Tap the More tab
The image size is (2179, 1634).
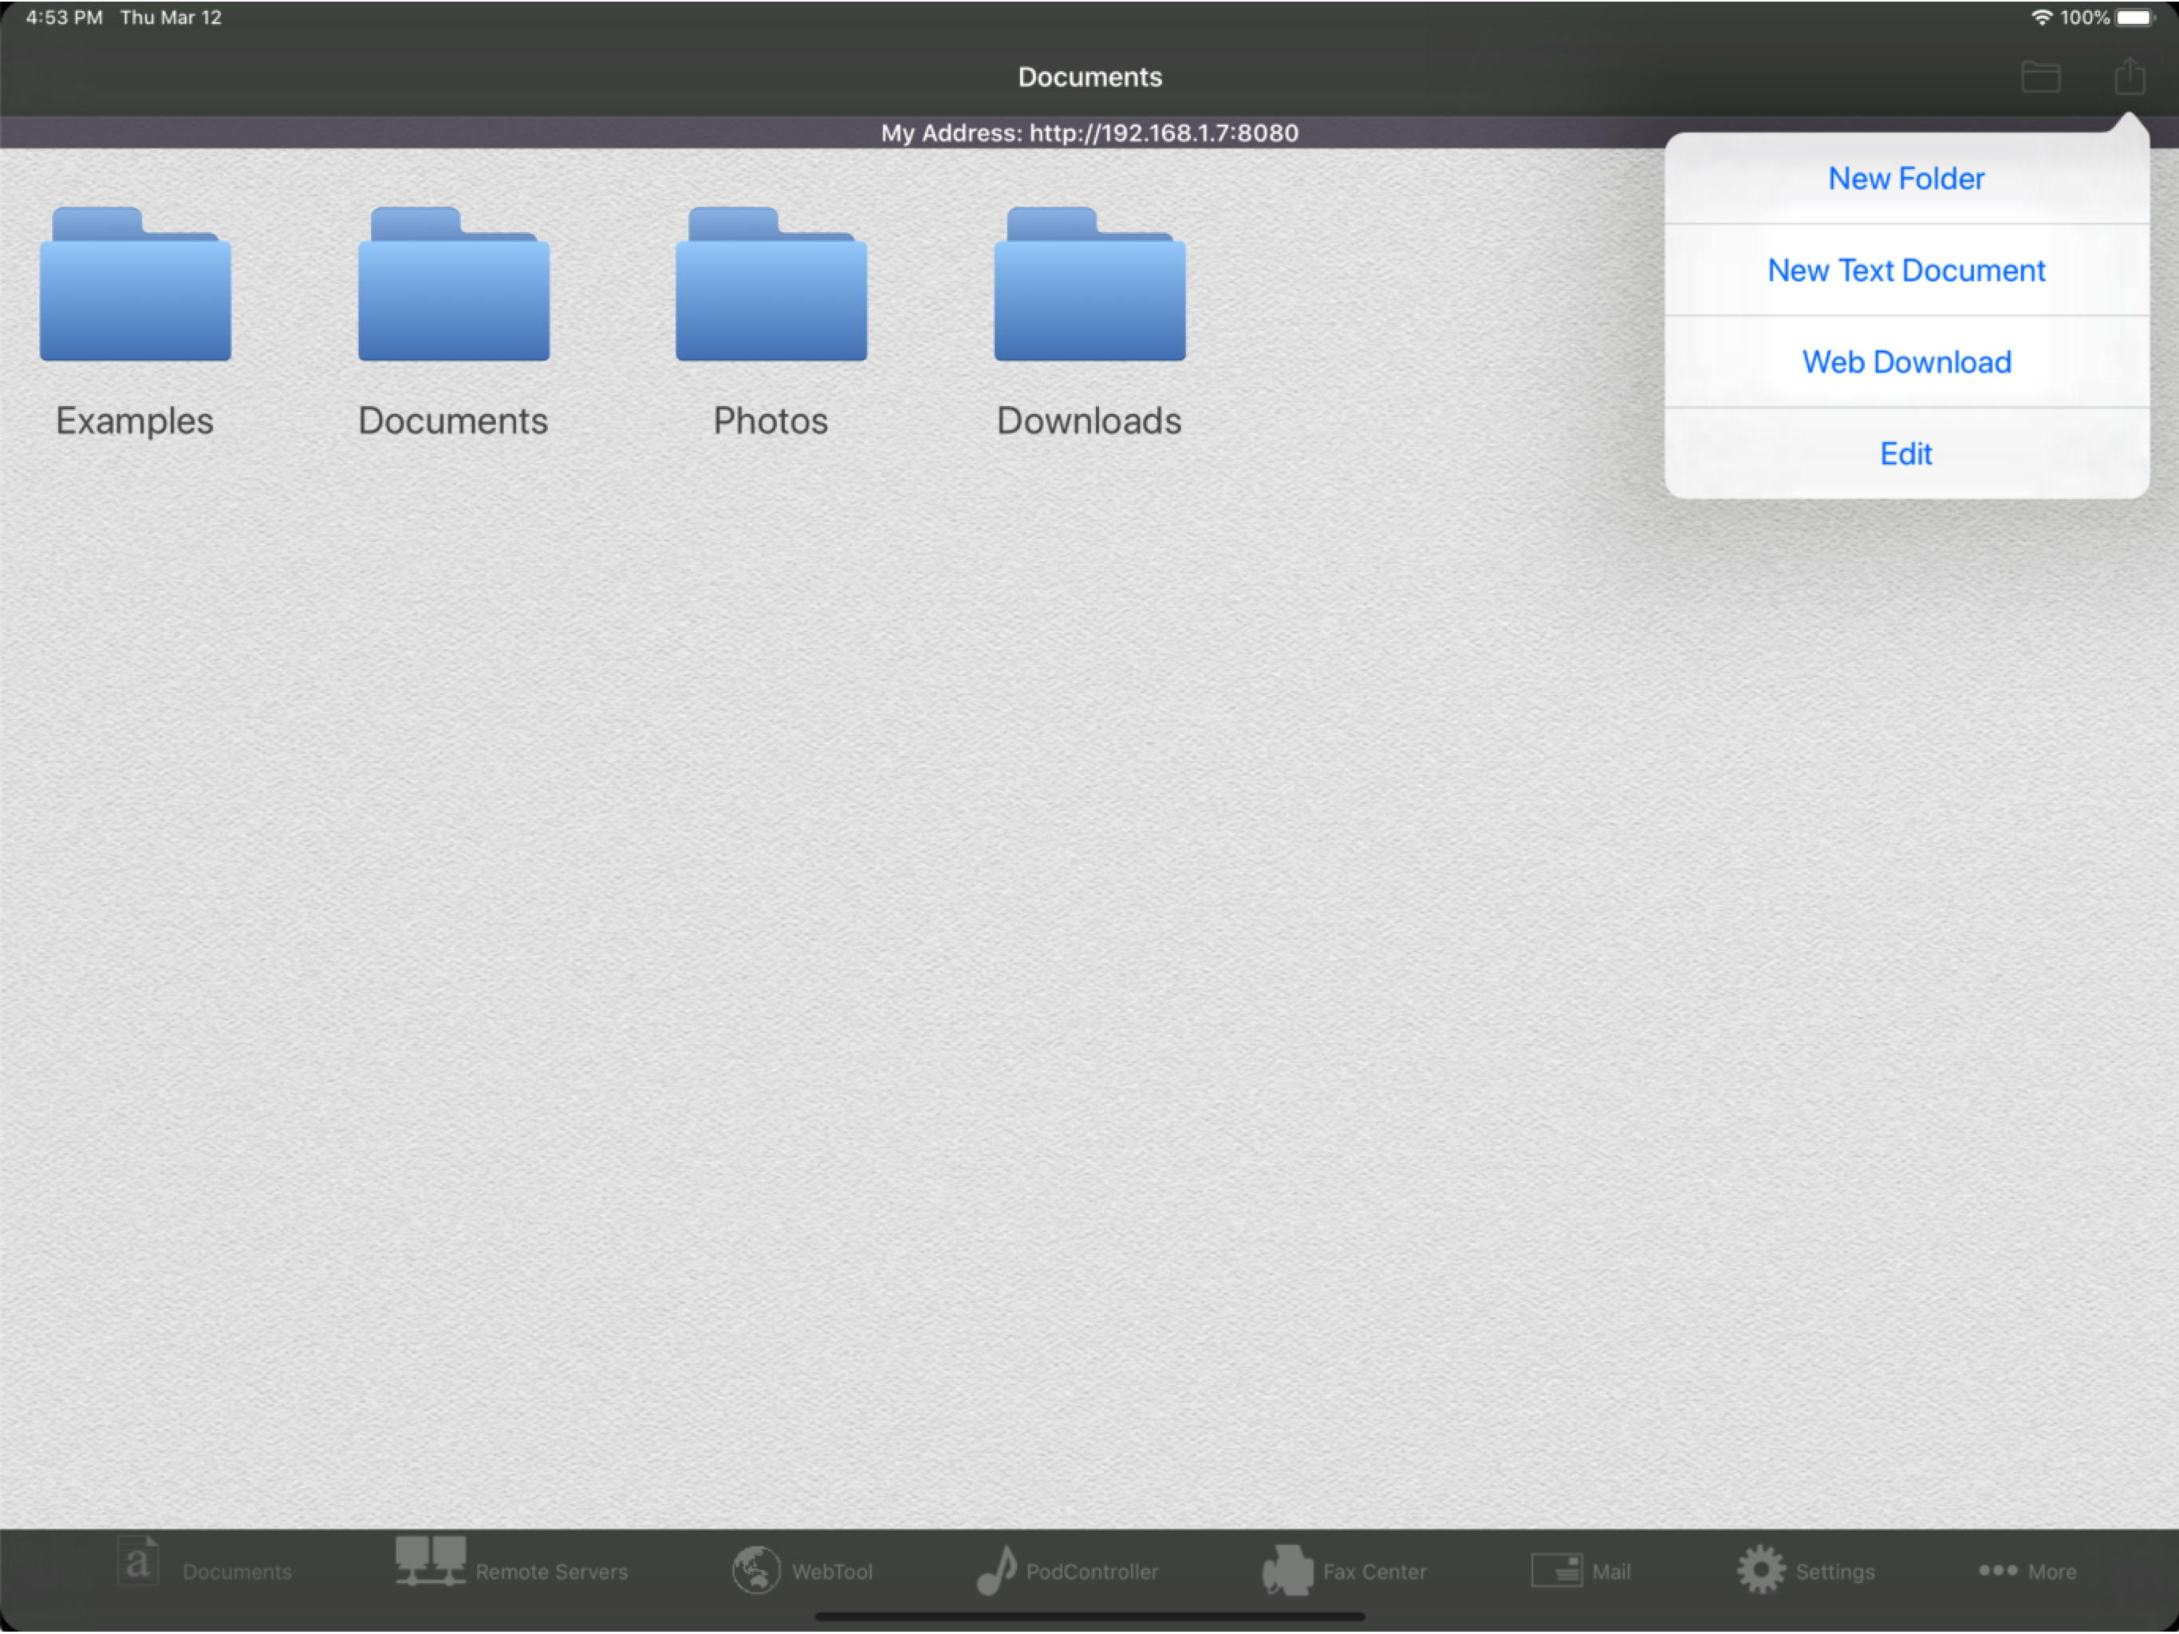click(2027, 1570)
